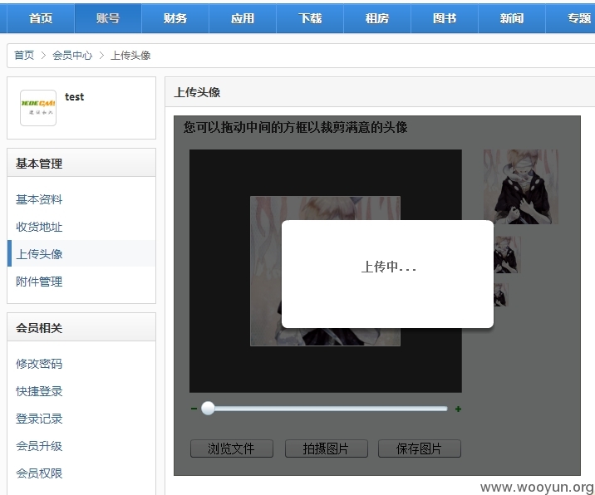Click the 上传中... dialog message
Screen dimensions: 595x495
(x=388, y=267)
